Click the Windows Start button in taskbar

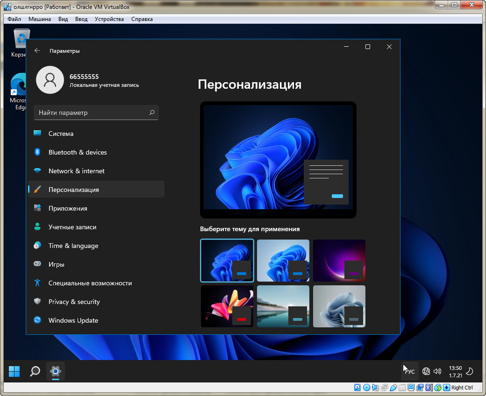click(x=14, y=371)
